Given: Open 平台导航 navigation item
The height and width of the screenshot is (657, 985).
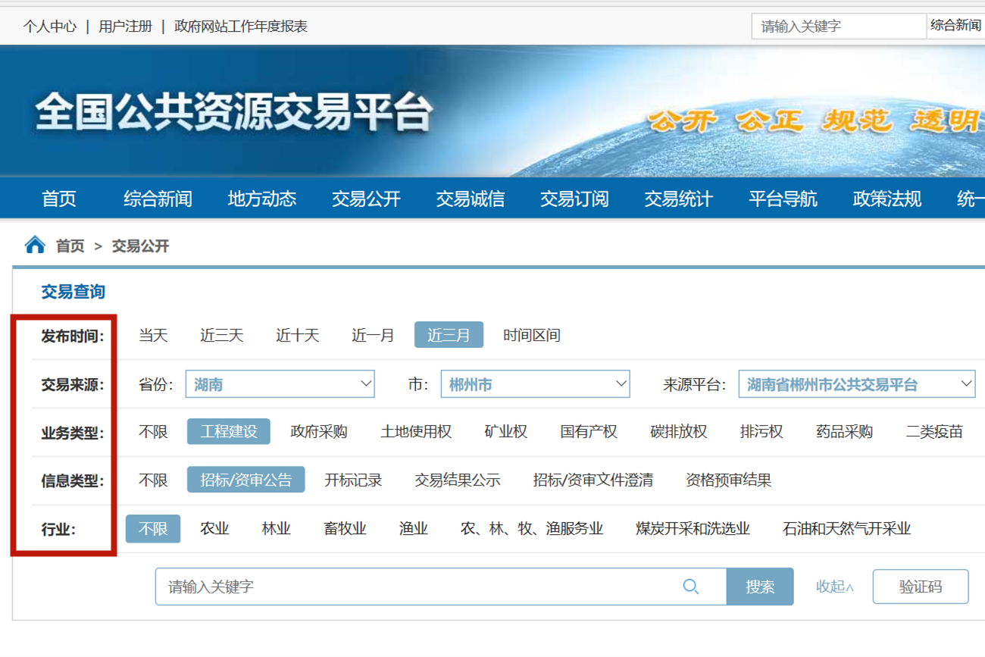Looking at the screenshot, I should (783, 199).
